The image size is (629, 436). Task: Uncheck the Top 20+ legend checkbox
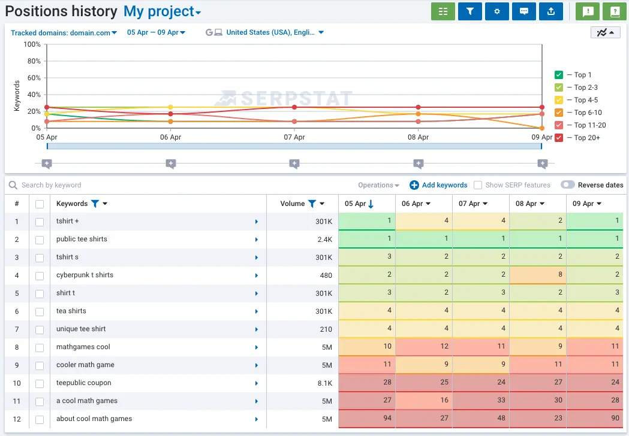tap(559, 137)
